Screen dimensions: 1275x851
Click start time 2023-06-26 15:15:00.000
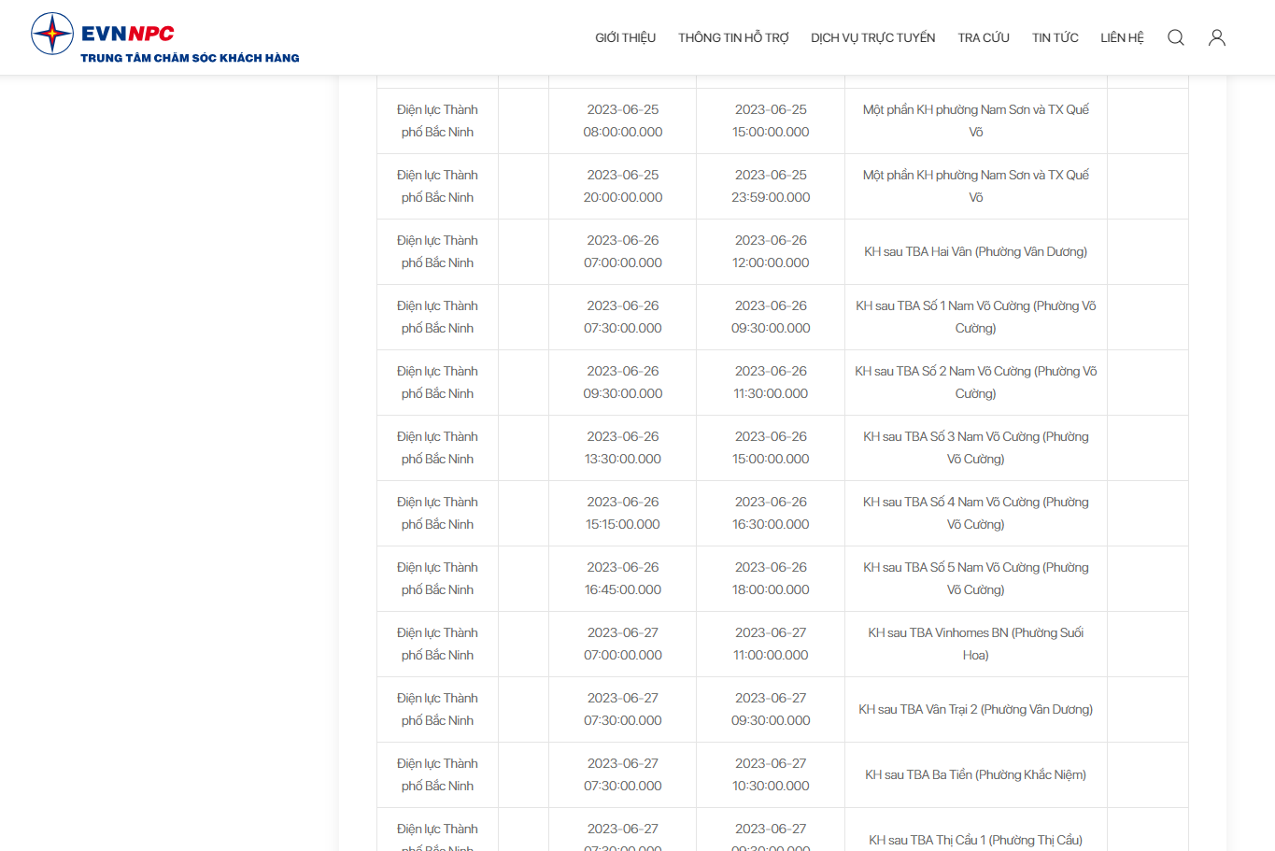[623, 514]
